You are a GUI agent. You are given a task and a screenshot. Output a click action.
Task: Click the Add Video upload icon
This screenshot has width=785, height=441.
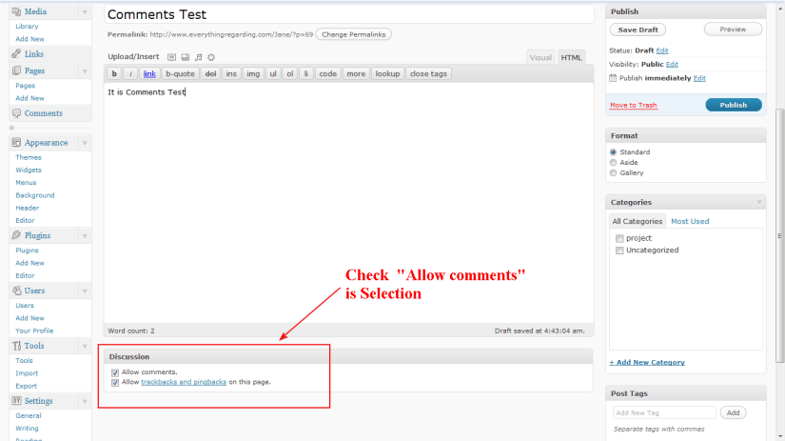click(x=186, y=57)
